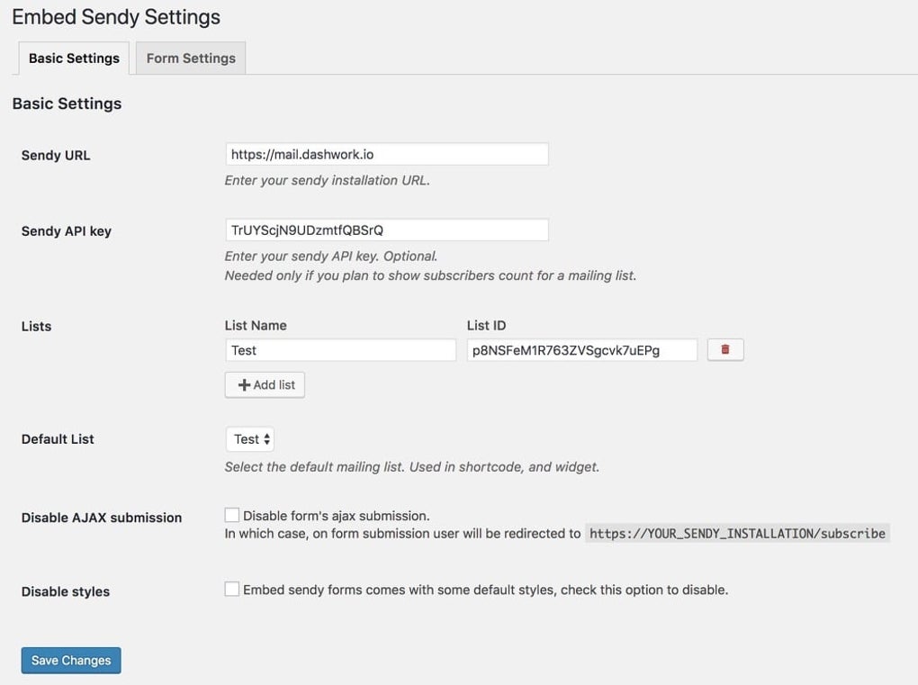Click the List Name column header
Screen dimensions: 918x685
[255, 325]
